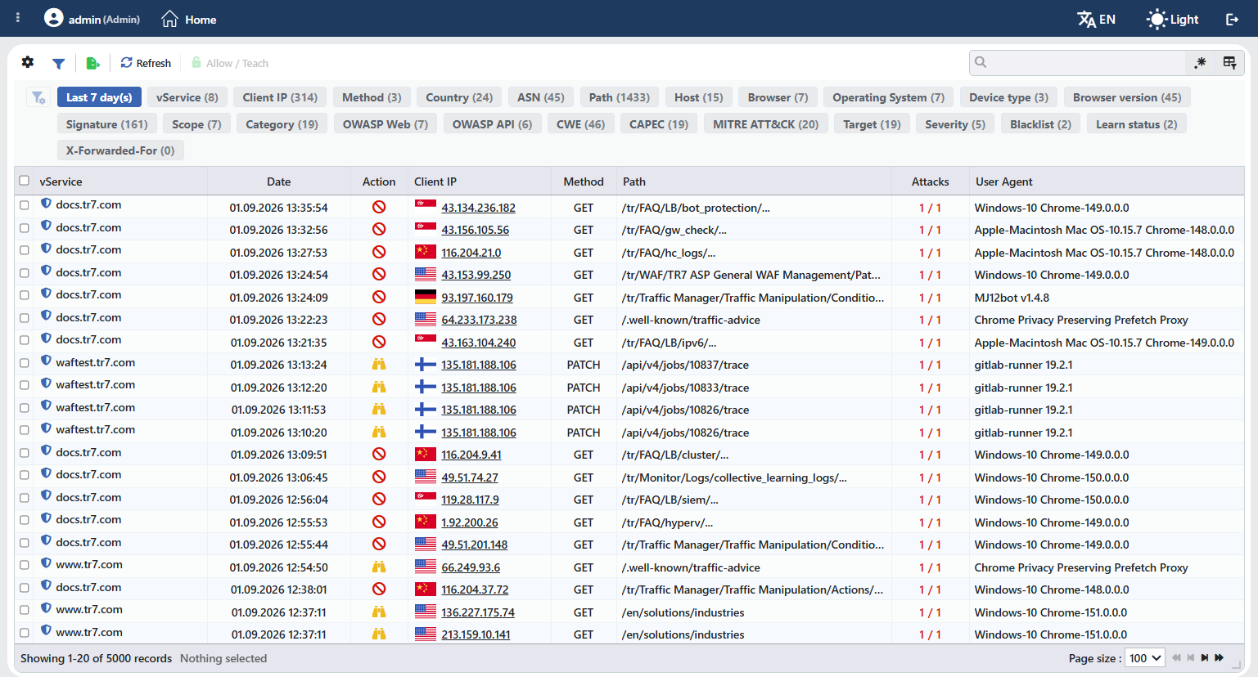The height and width of the screenshot is (677, 1258).
Task: Click path /api/v4/jobs/10837/trace
Action: [x=685, y=365]
